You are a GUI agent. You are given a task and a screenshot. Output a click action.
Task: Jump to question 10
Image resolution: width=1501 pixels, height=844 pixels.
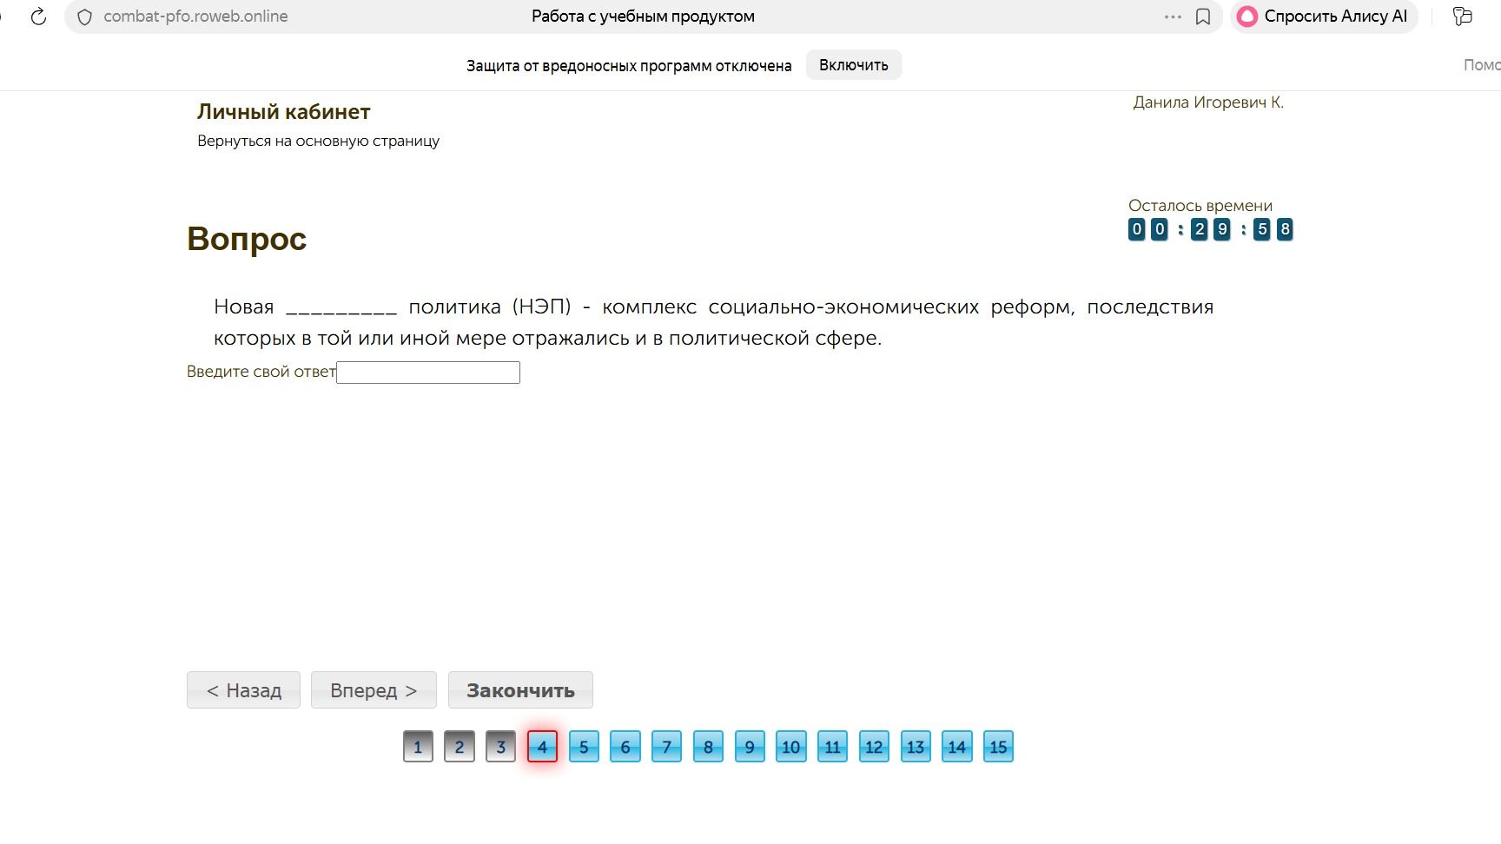790,747
